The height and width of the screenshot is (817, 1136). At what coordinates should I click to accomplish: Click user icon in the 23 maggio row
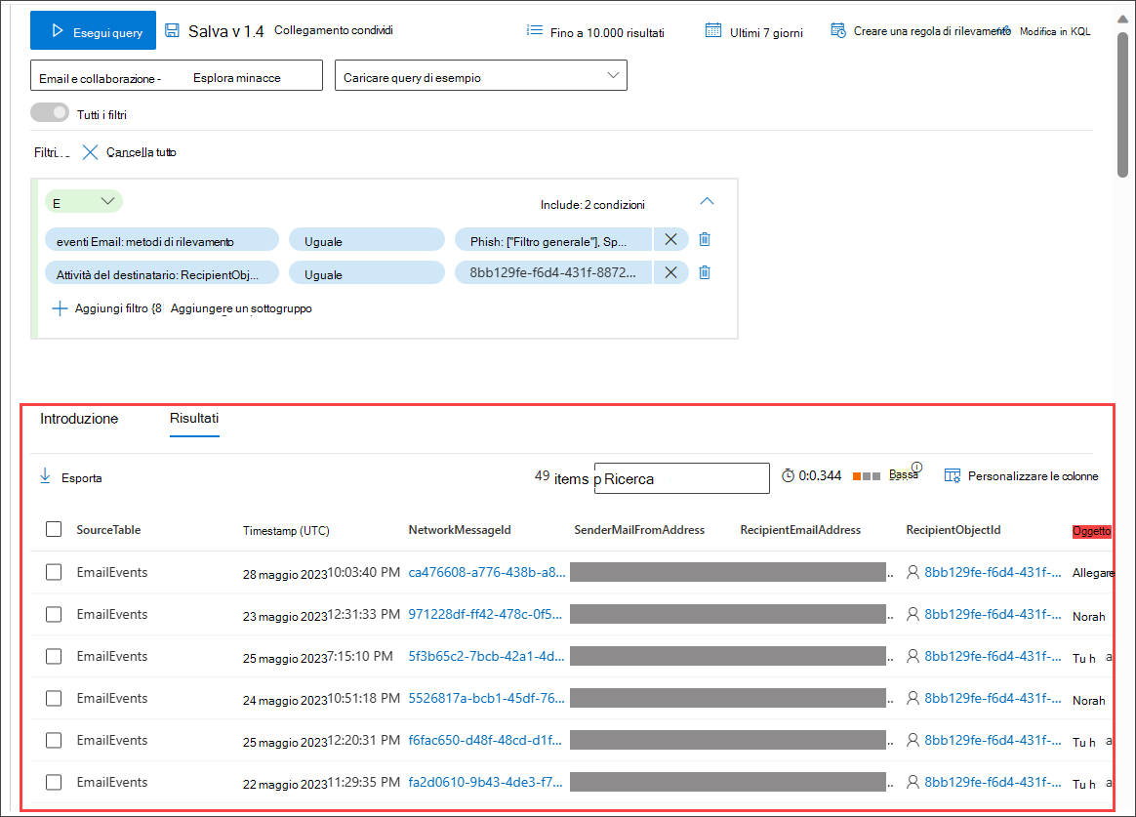tap(913, 614)
